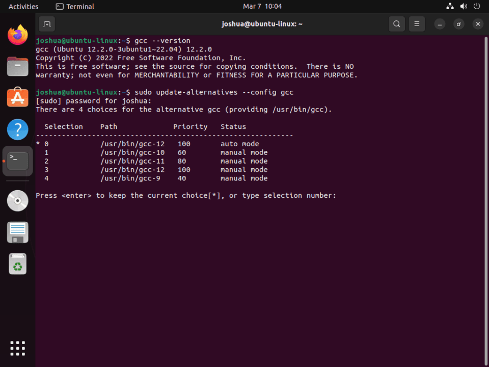This screenshot has height=367, width=489.
Task: Open the Trash from the dock
Action: (18, 264)
